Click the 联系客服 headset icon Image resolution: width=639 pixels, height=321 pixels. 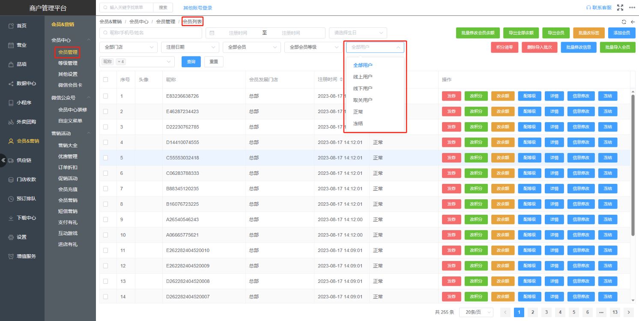point(588,8)
